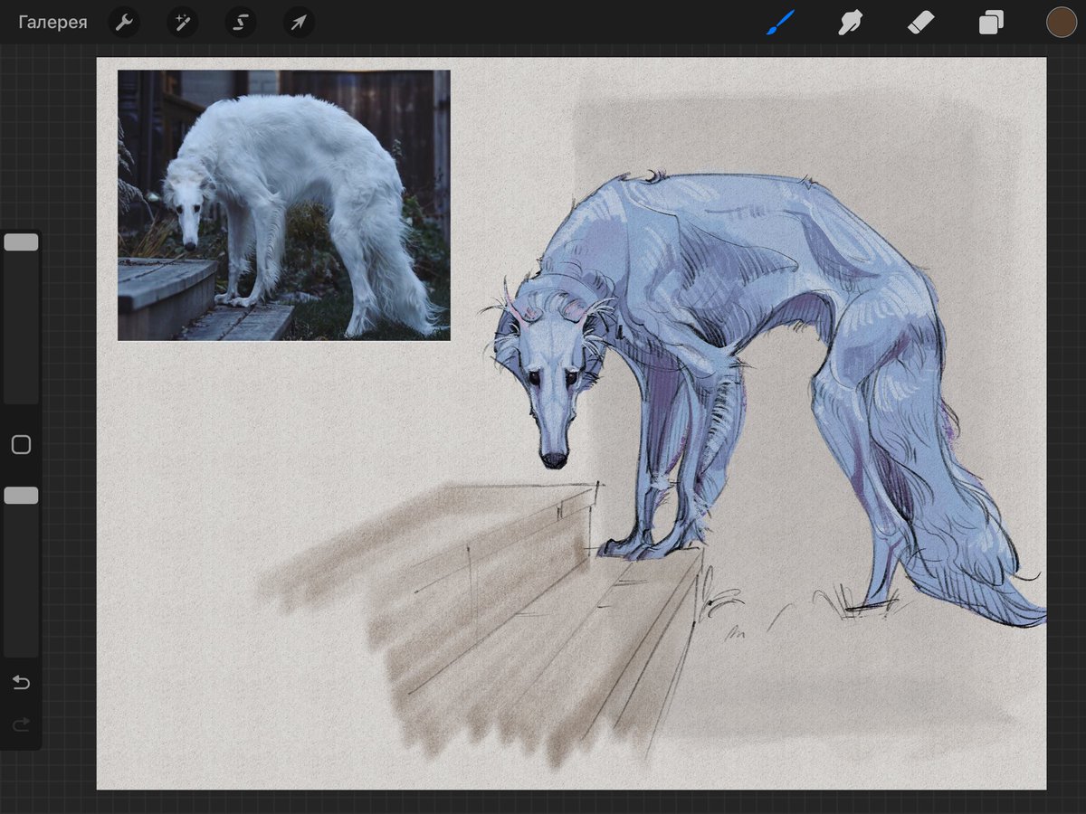Undo the last stroke

[x=21, y=683]
